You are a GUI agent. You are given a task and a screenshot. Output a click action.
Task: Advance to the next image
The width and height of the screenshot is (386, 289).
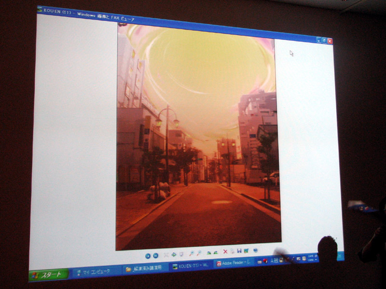tap(156, 256)
